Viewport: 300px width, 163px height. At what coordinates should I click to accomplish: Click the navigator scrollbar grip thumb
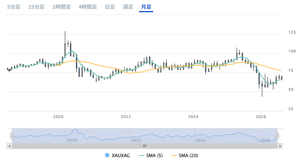coord(144,146)
